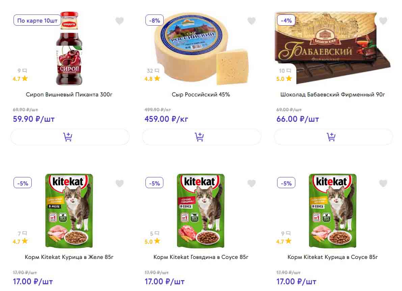The height and width of the screenshot is (291, 402).
Task: Heart the Kitekat Курица в Желе
Action: [119, 183]
